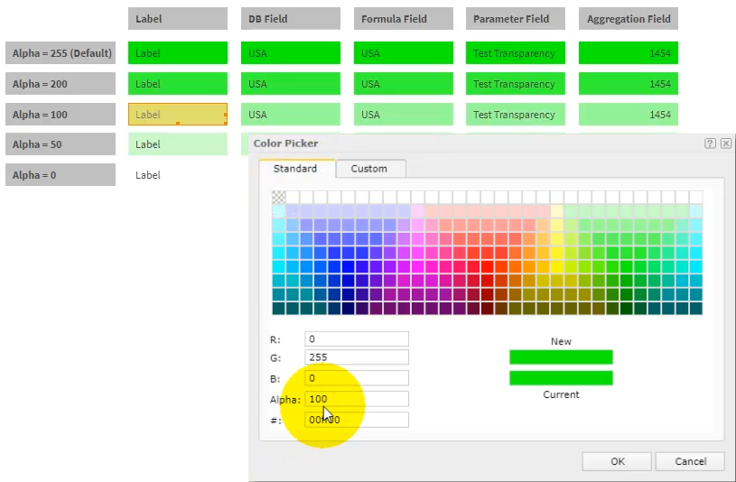Select Test Transparency in Alpha = 200 row
Image resolution: width=736 pixels, height=482 pixels.
[516, 84]
